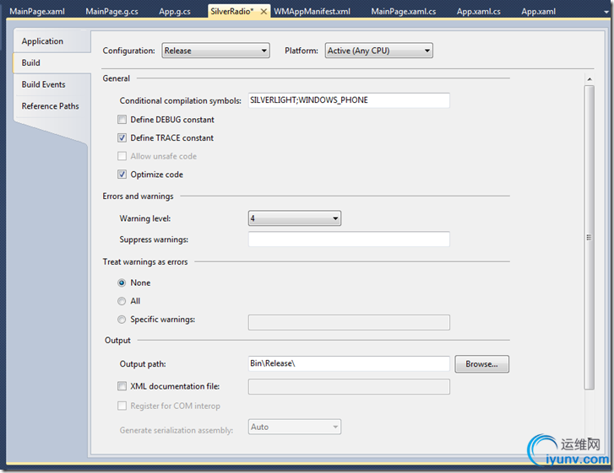The image size is (614, 473).
Task: Expand the Warning level dropdown
Action: coord(295,218)
